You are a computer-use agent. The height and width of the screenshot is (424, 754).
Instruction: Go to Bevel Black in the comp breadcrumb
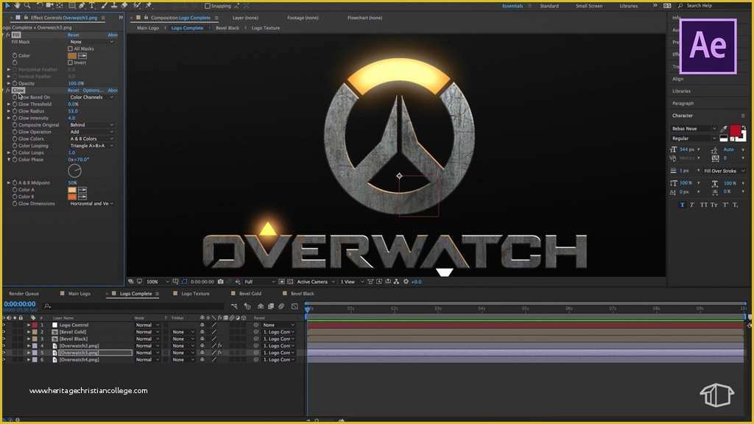pos(227,28)
